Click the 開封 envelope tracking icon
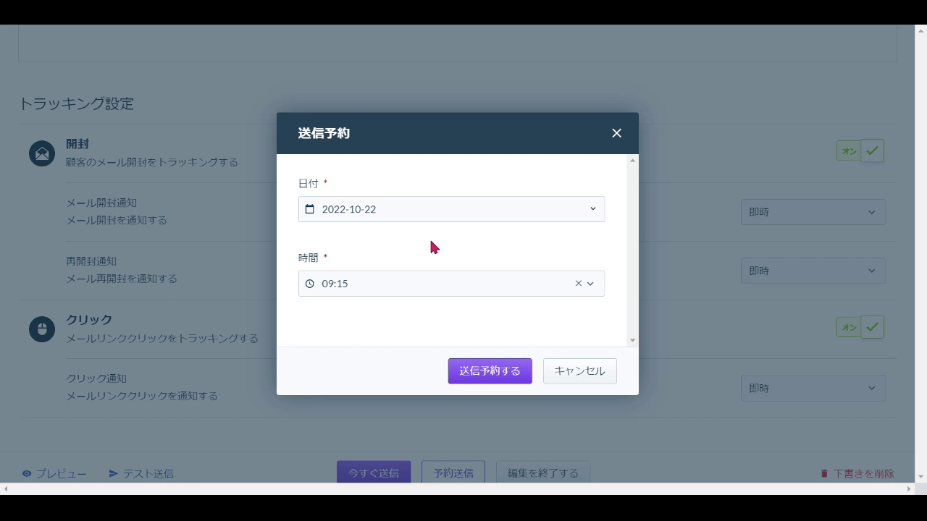927x521 pixels. coord(42,153)
